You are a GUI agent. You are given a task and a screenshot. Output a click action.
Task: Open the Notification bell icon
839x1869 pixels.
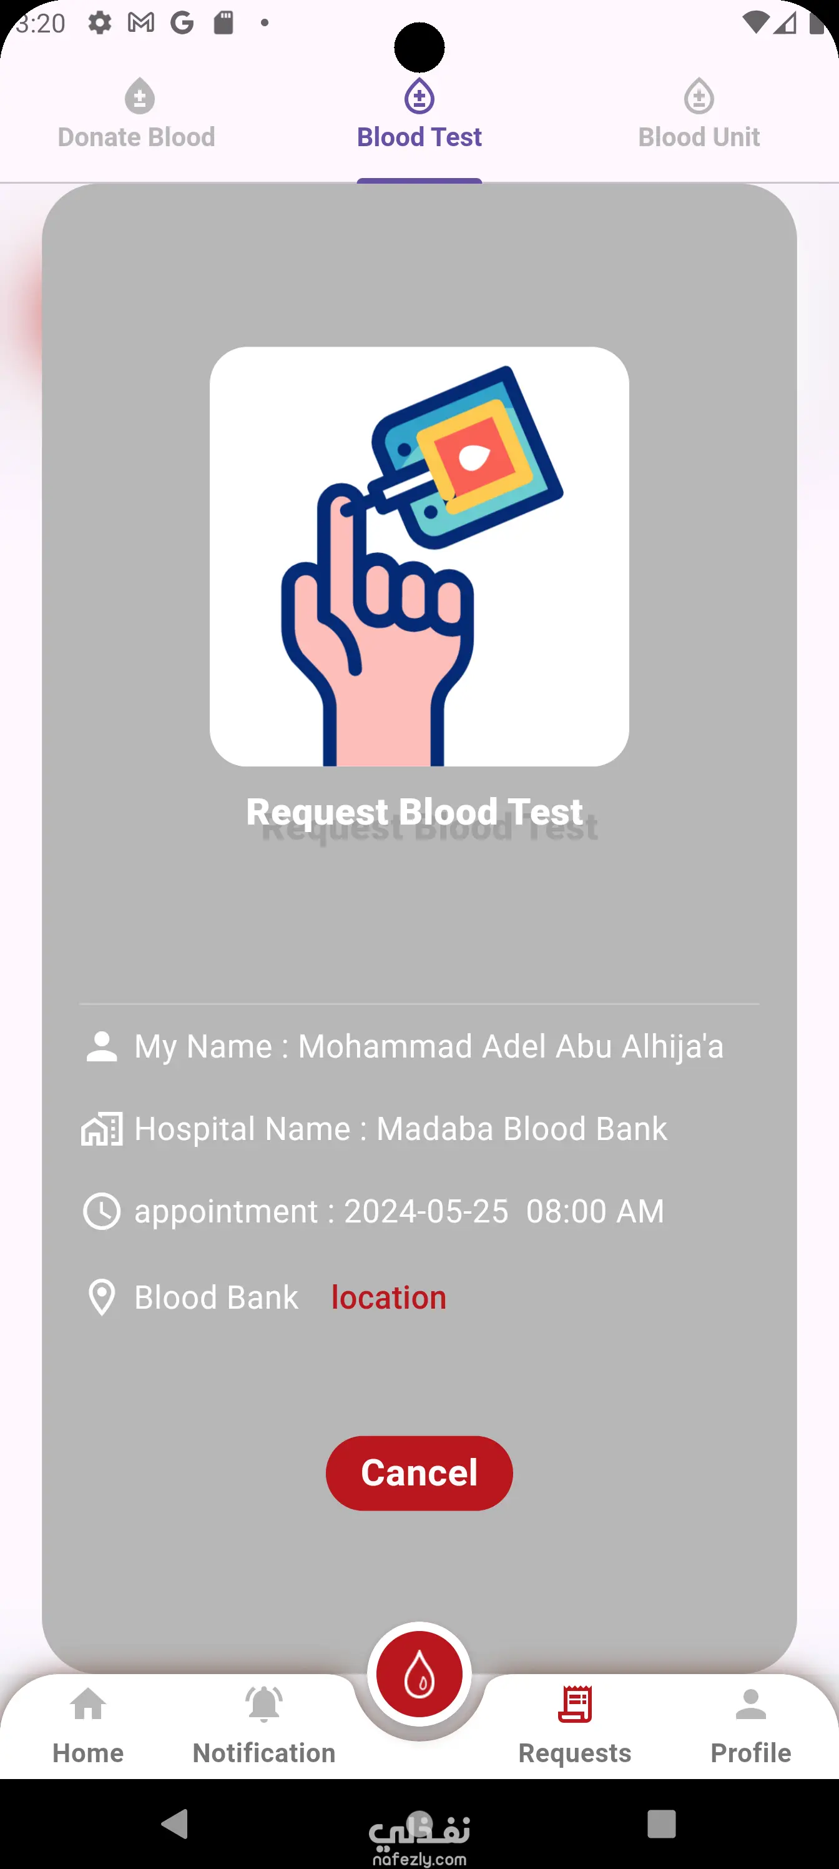(264, 1704)
